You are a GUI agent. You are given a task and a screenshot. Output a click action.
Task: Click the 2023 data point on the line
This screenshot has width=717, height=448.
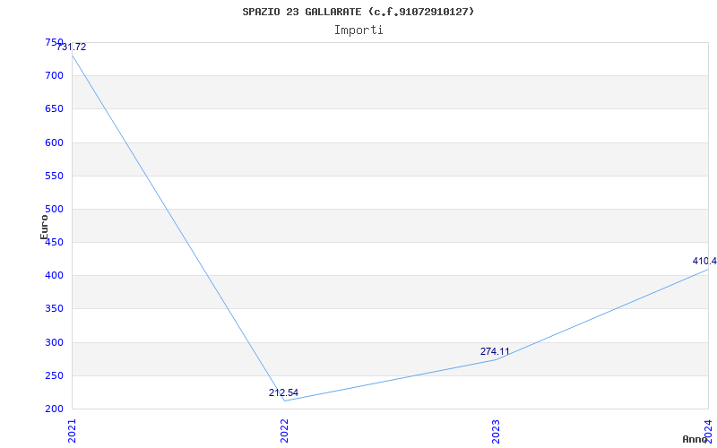(x=497, y=360)
